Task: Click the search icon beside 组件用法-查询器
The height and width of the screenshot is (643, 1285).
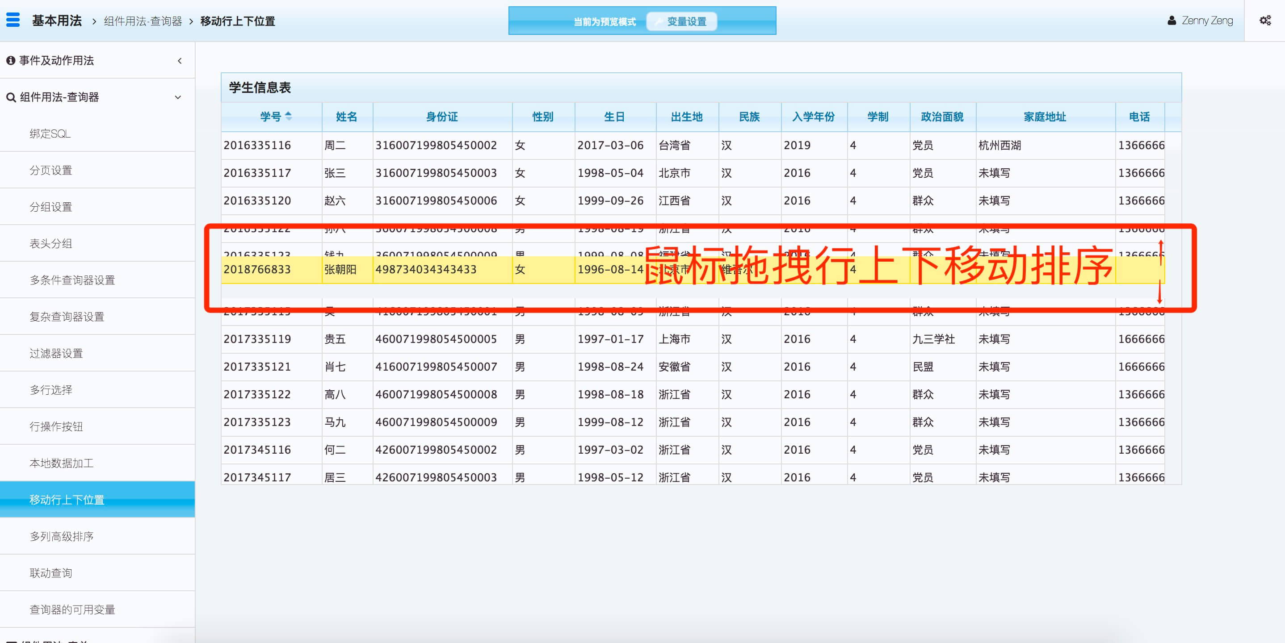Action: [10, 97]
